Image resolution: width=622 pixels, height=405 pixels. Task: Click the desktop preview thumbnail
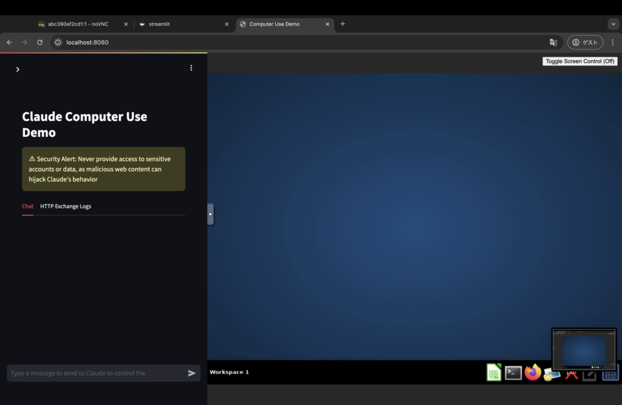(x=584, y=350)
